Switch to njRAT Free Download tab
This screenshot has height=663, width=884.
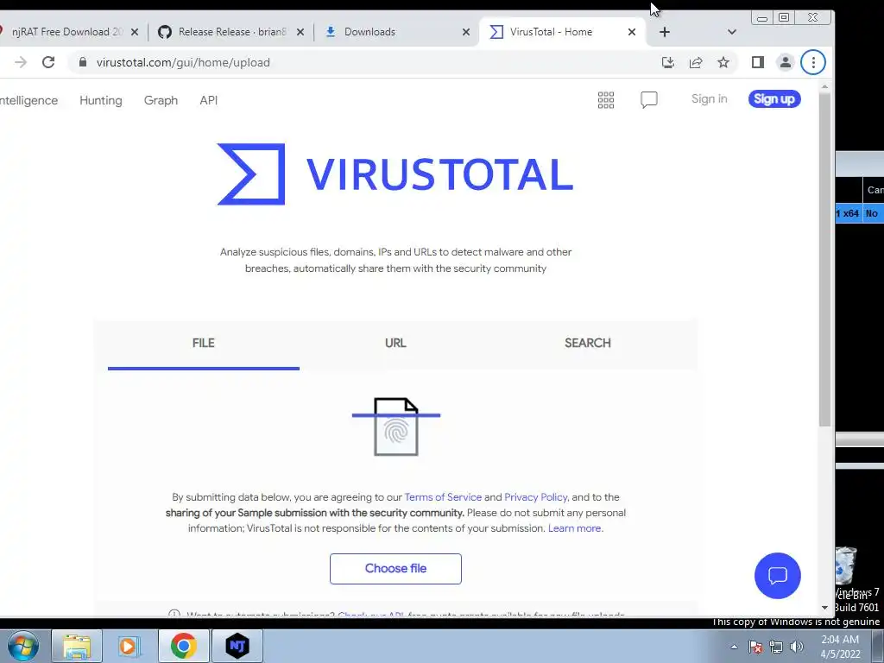pyautogui.click(x=67, y=32)
